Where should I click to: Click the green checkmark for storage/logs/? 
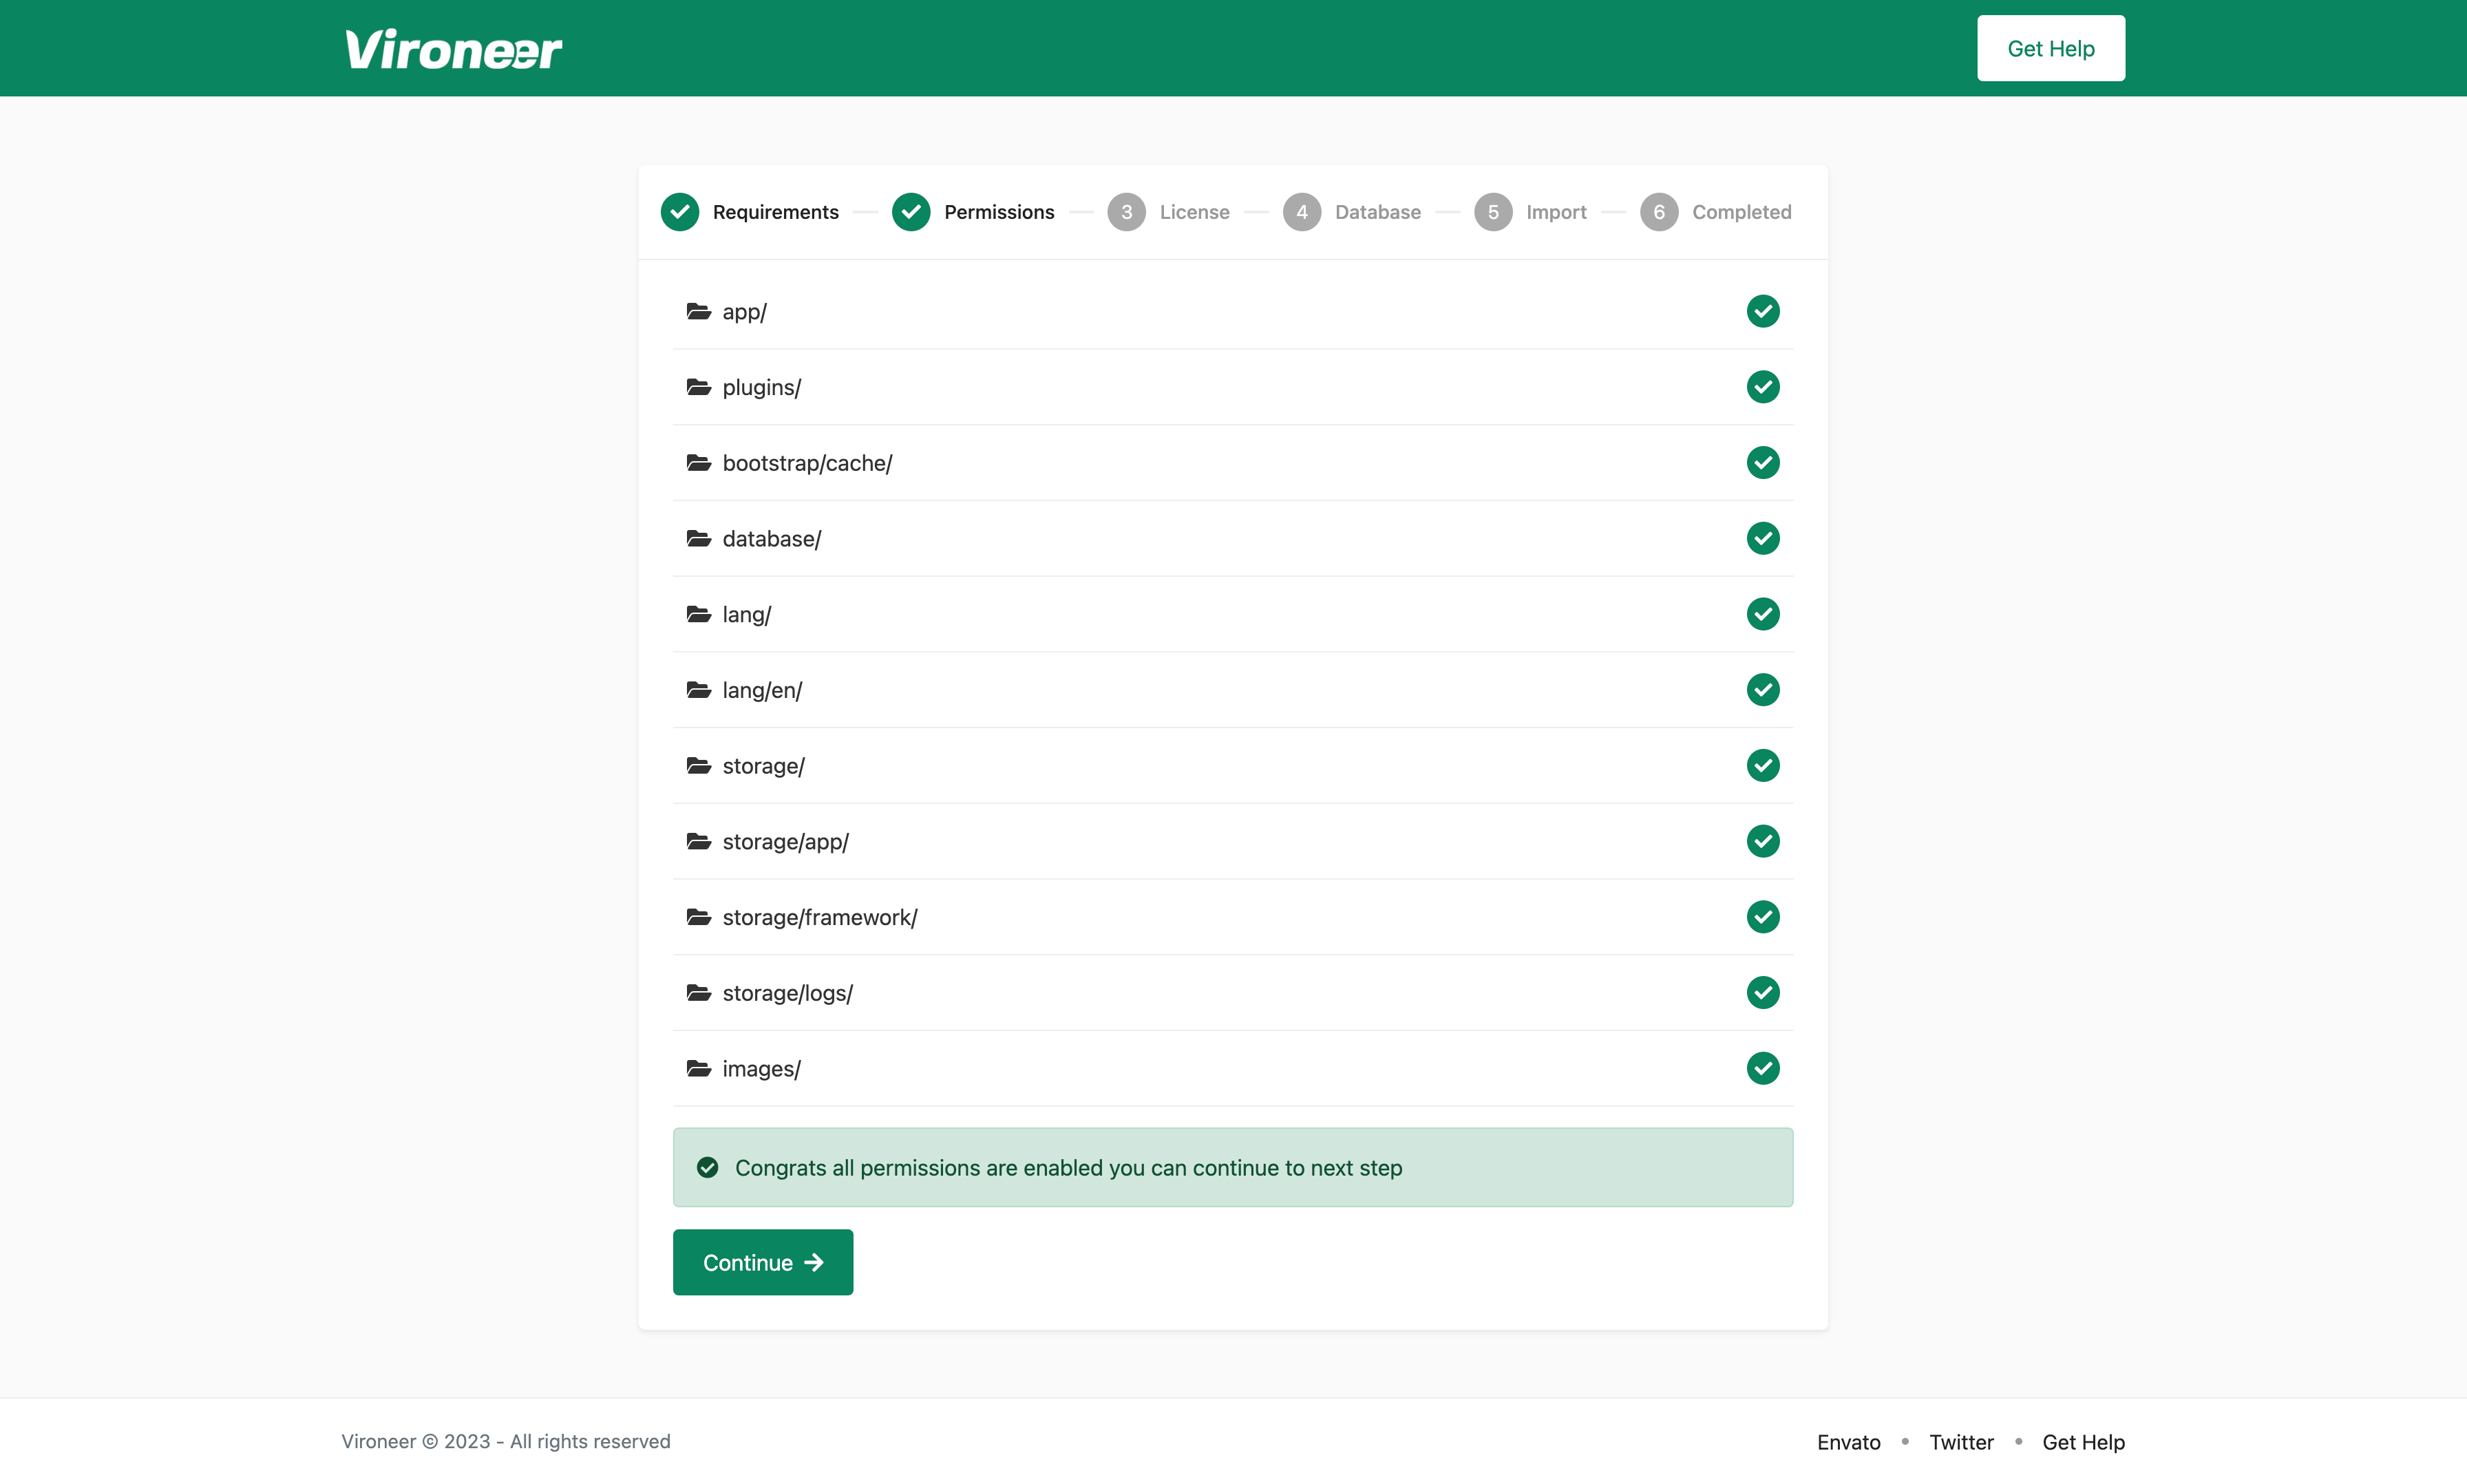pos(1762,992)
